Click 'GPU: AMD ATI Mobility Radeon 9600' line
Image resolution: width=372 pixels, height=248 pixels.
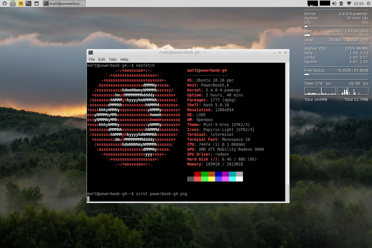(226, 150)
